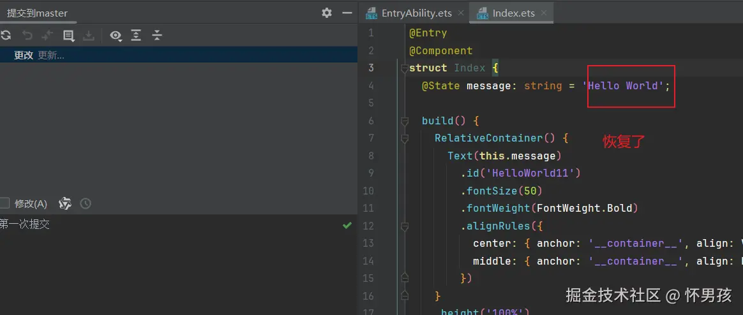Click line number 10 in the gutter
The image size is (743, 315).
(x=368, y=191)
